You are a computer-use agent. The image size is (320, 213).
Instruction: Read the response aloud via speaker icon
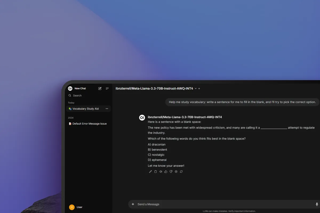(161, 171)
